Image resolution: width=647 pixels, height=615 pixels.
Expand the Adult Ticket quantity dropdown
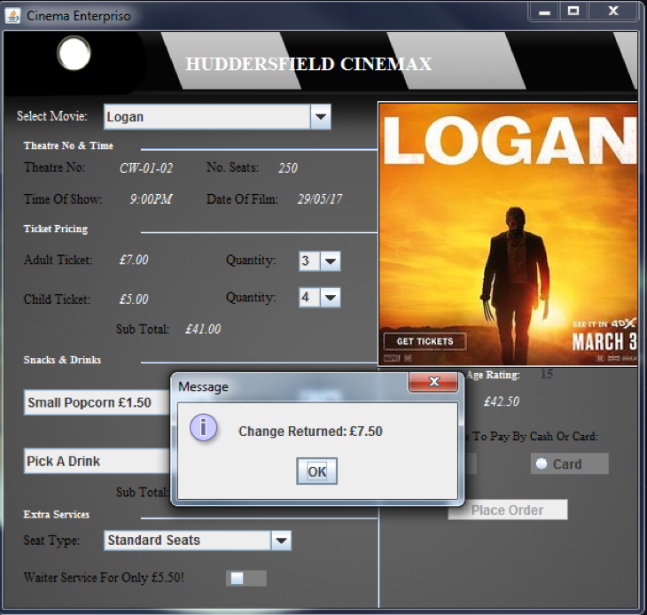(330, 261)
